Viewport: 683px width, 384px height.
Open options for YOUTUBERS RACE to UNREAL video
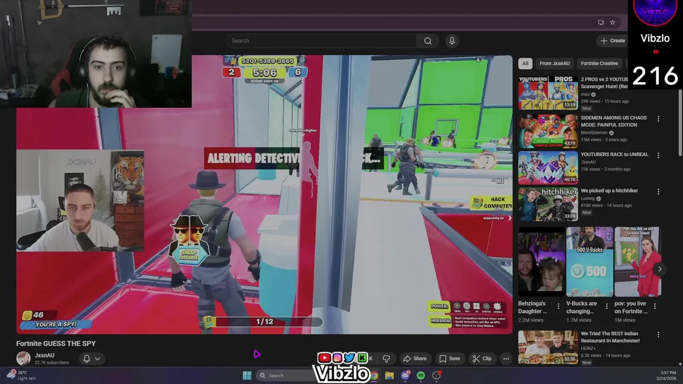point(658,155)
